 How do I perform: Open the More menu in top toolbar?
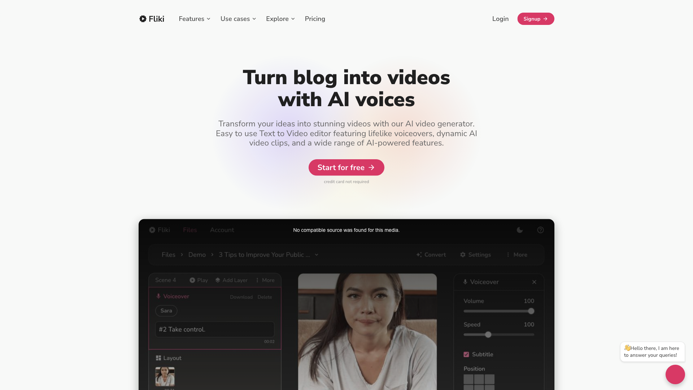(517, 254)
